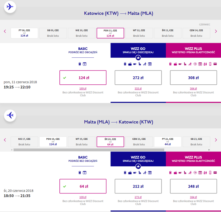Click the return WIZZ PLUS sitting together people icon
The height and width of the screenshot is (212, 221).
point(205,173)
